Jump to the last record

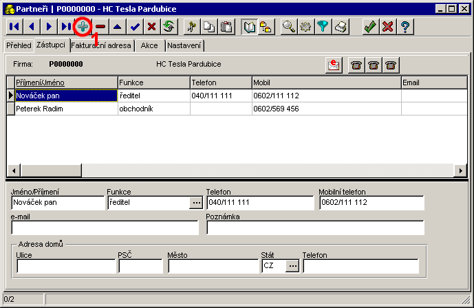click(x=65, y=27)
